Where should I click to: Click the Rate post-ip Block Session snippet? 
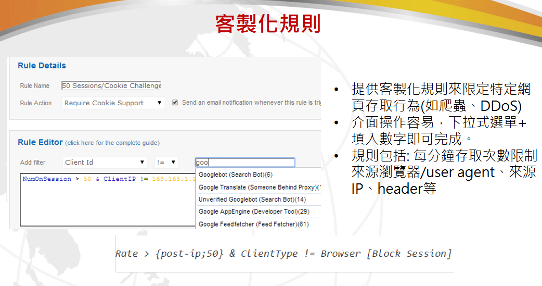283,254
